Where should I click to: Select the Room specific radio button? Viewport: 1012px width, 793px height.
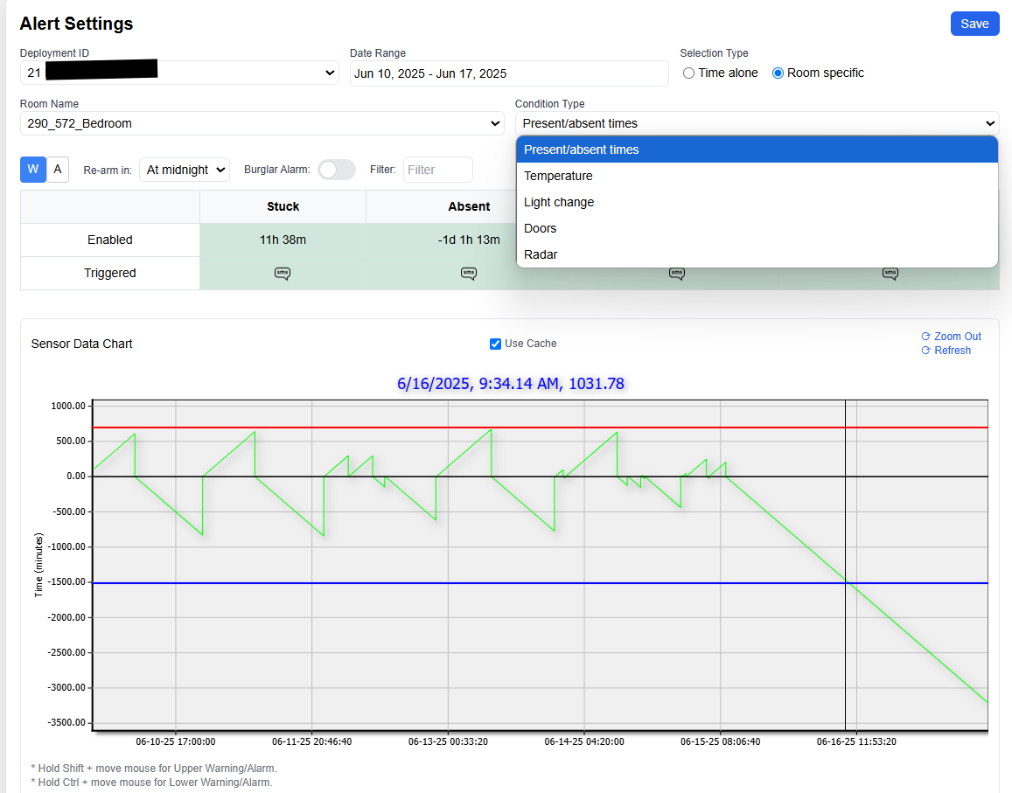[778, 73]
